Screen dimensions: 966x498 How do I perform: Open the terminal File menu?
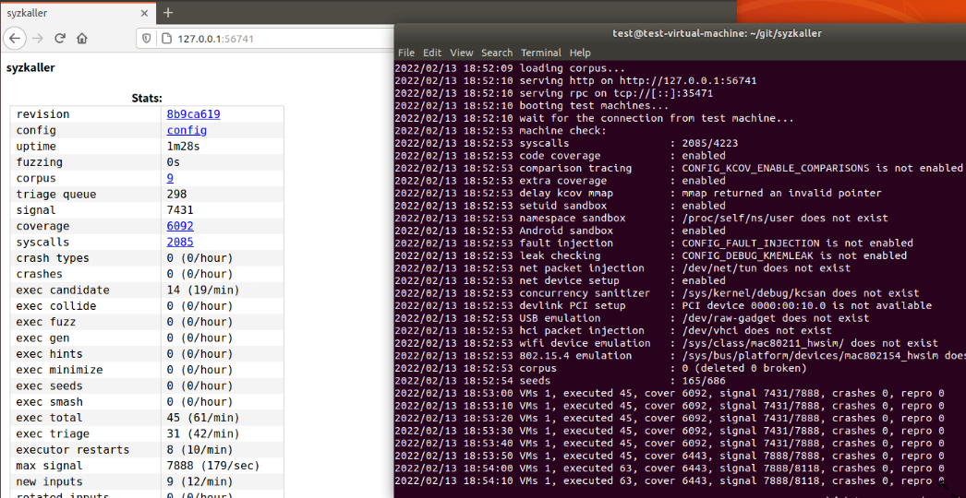[406, 53]
